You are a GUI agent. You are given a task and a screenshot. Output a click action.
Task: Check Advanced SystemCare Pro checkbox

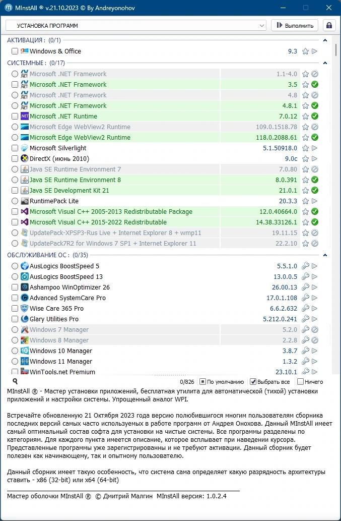[x=15, y=298]
